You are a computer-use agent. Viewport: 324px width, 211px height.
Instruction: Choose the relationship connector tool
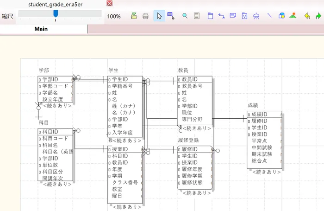(221, 16)
